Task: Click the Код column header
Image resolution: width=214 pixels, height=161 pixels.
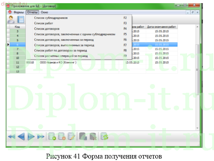Action: (x=17, y=27)
